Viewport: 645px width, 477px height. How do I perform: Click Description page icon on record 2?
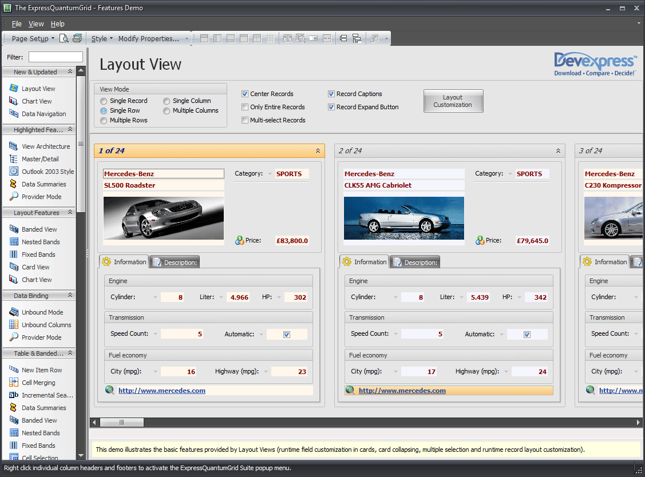pos(397,262)
